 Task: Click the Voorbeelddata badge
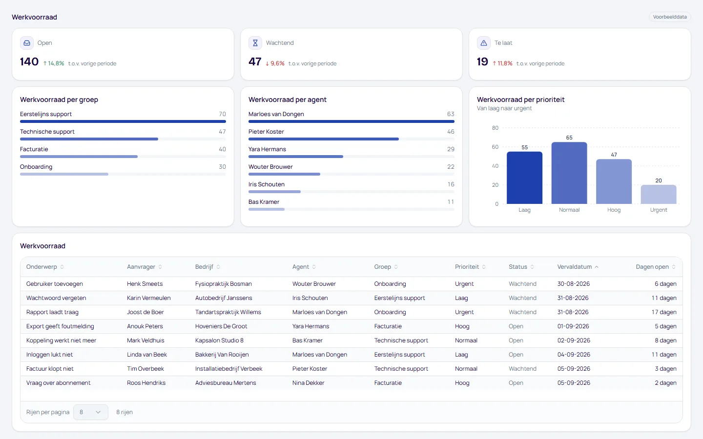[670, 17]
